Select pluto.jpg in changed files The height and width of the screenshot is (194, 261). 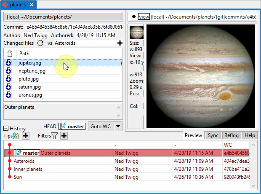29,79
